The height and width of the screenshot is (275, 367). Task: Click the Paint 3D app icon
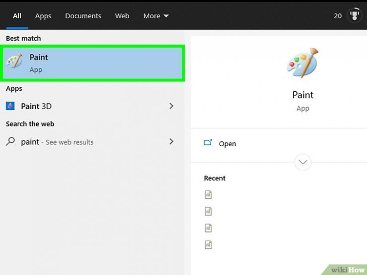(x=10, y=106)
